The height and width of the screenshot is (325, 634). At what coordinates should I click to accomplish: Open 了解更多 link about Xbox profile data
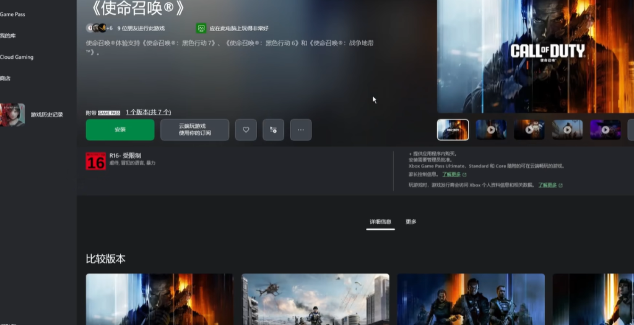click(x=547, y=185)
